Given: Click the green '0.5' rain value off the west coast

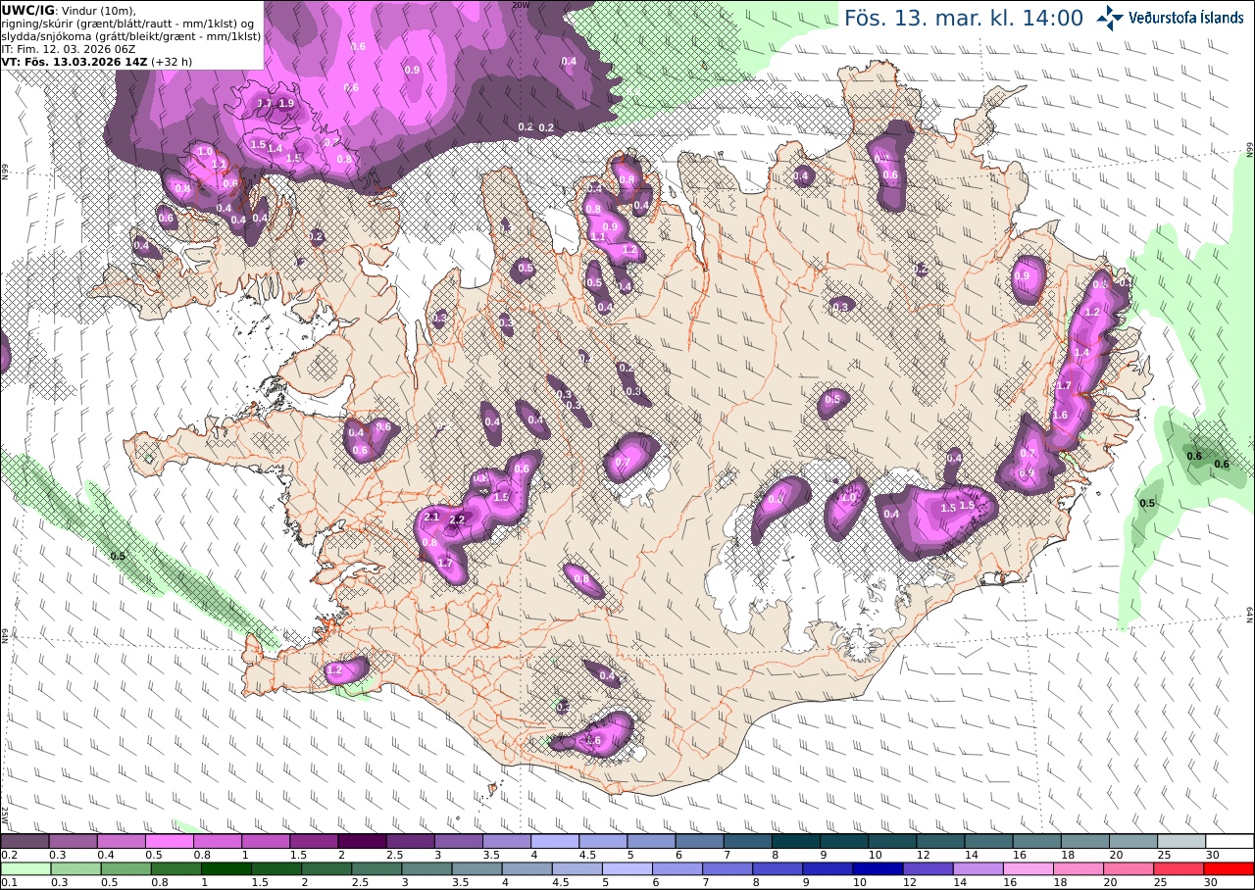Looking at the screenshot, I should pyautogui.click(x=118, y=556).
